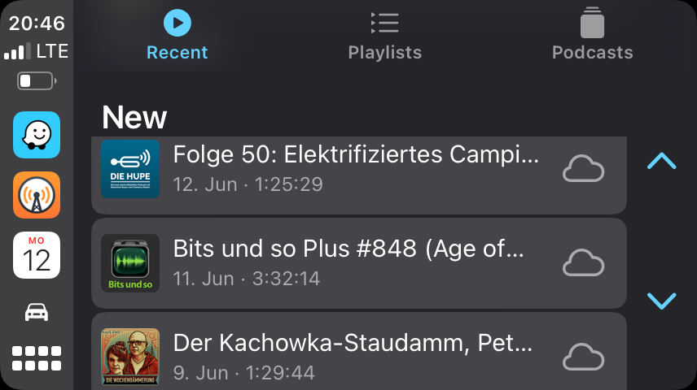Download Folge 50 episode via cloud icon
The height and width of the screenshot is (390, 697).
coord(583,169)
